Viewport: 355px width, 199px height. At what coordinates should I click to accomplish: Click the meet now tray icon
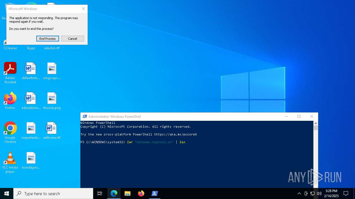[x=306, y=193]
